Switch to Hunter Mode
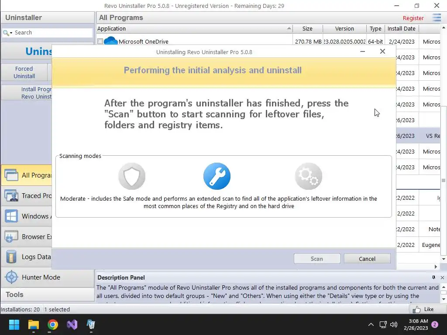Viewport: 447px width, 335px height. pos(47,277)
